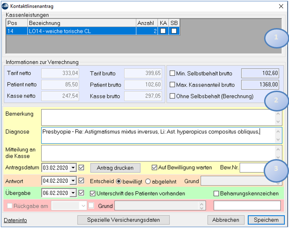Click the Pos cell showing 14

coord(17,31)
